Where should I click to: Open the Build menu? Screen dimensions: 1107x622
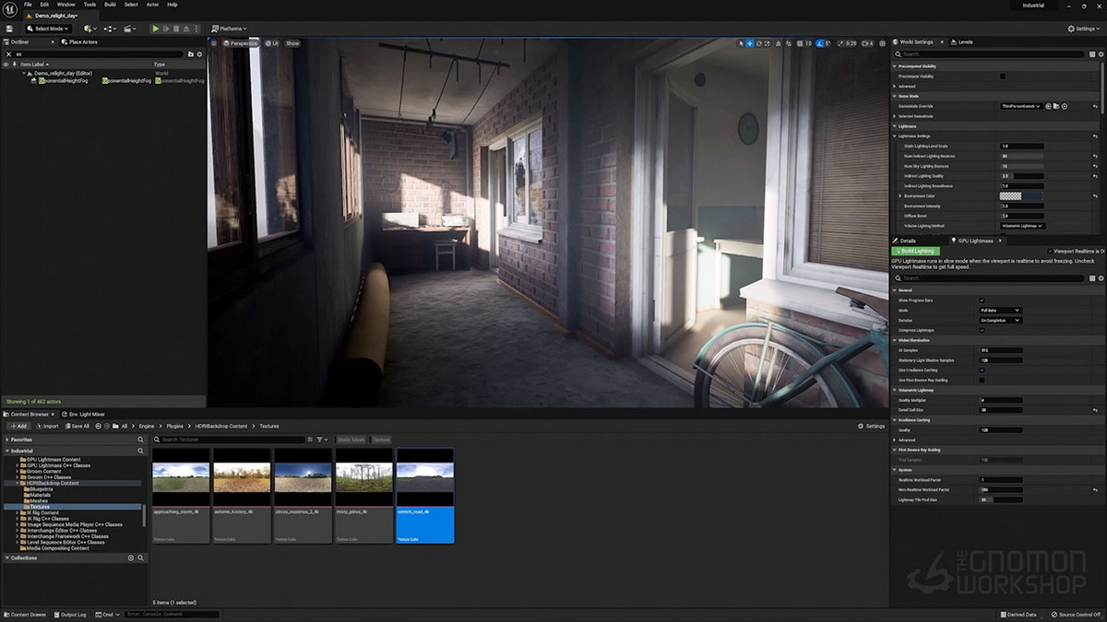click(x=111, y=5)
